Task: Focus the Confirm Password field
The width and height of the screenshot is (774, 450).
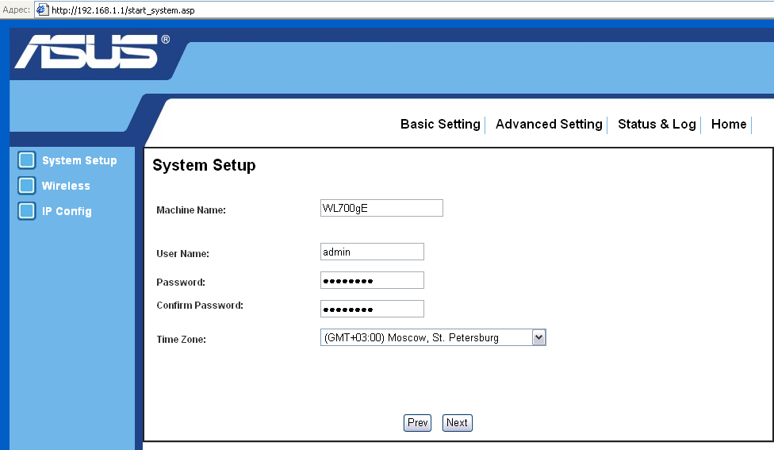Action: click(x=372, y=309)
